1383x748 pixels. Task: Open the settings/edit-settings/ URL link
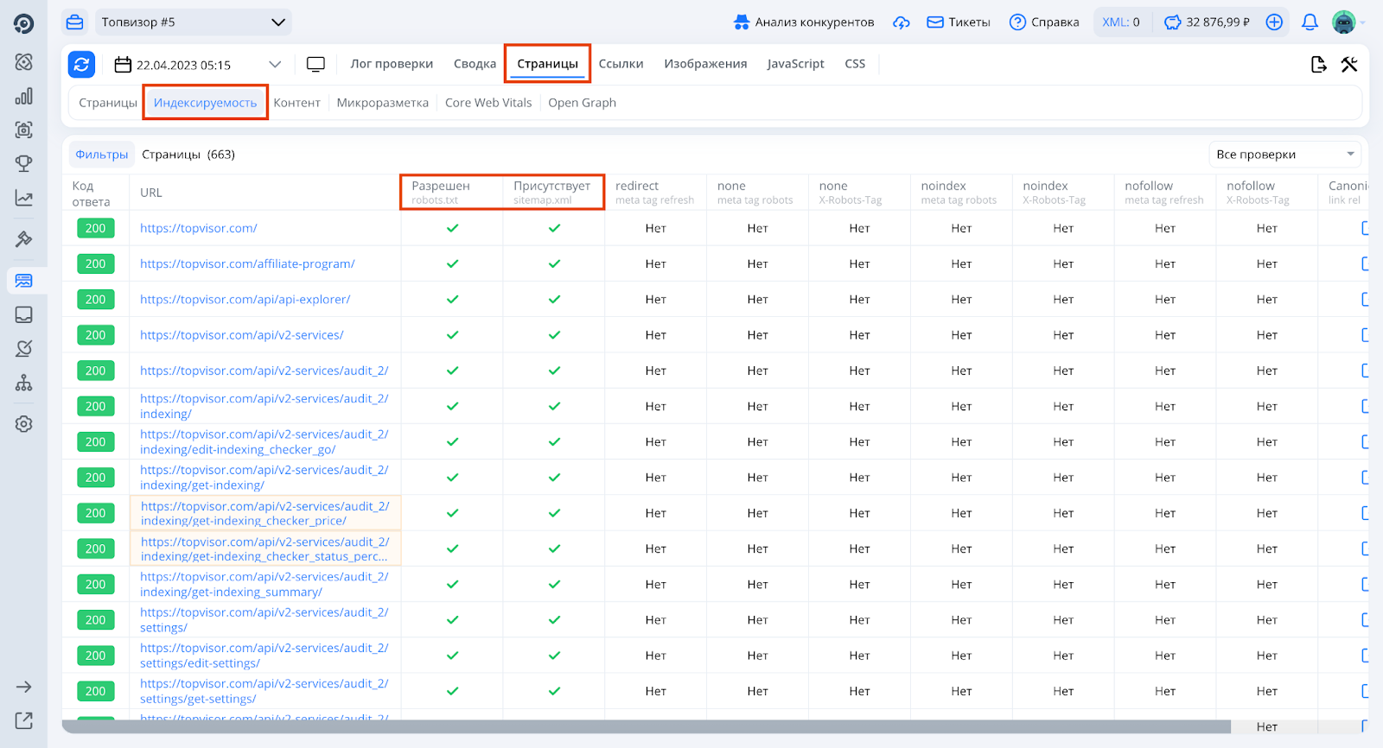pyautogui.click(x=264, y=656)
